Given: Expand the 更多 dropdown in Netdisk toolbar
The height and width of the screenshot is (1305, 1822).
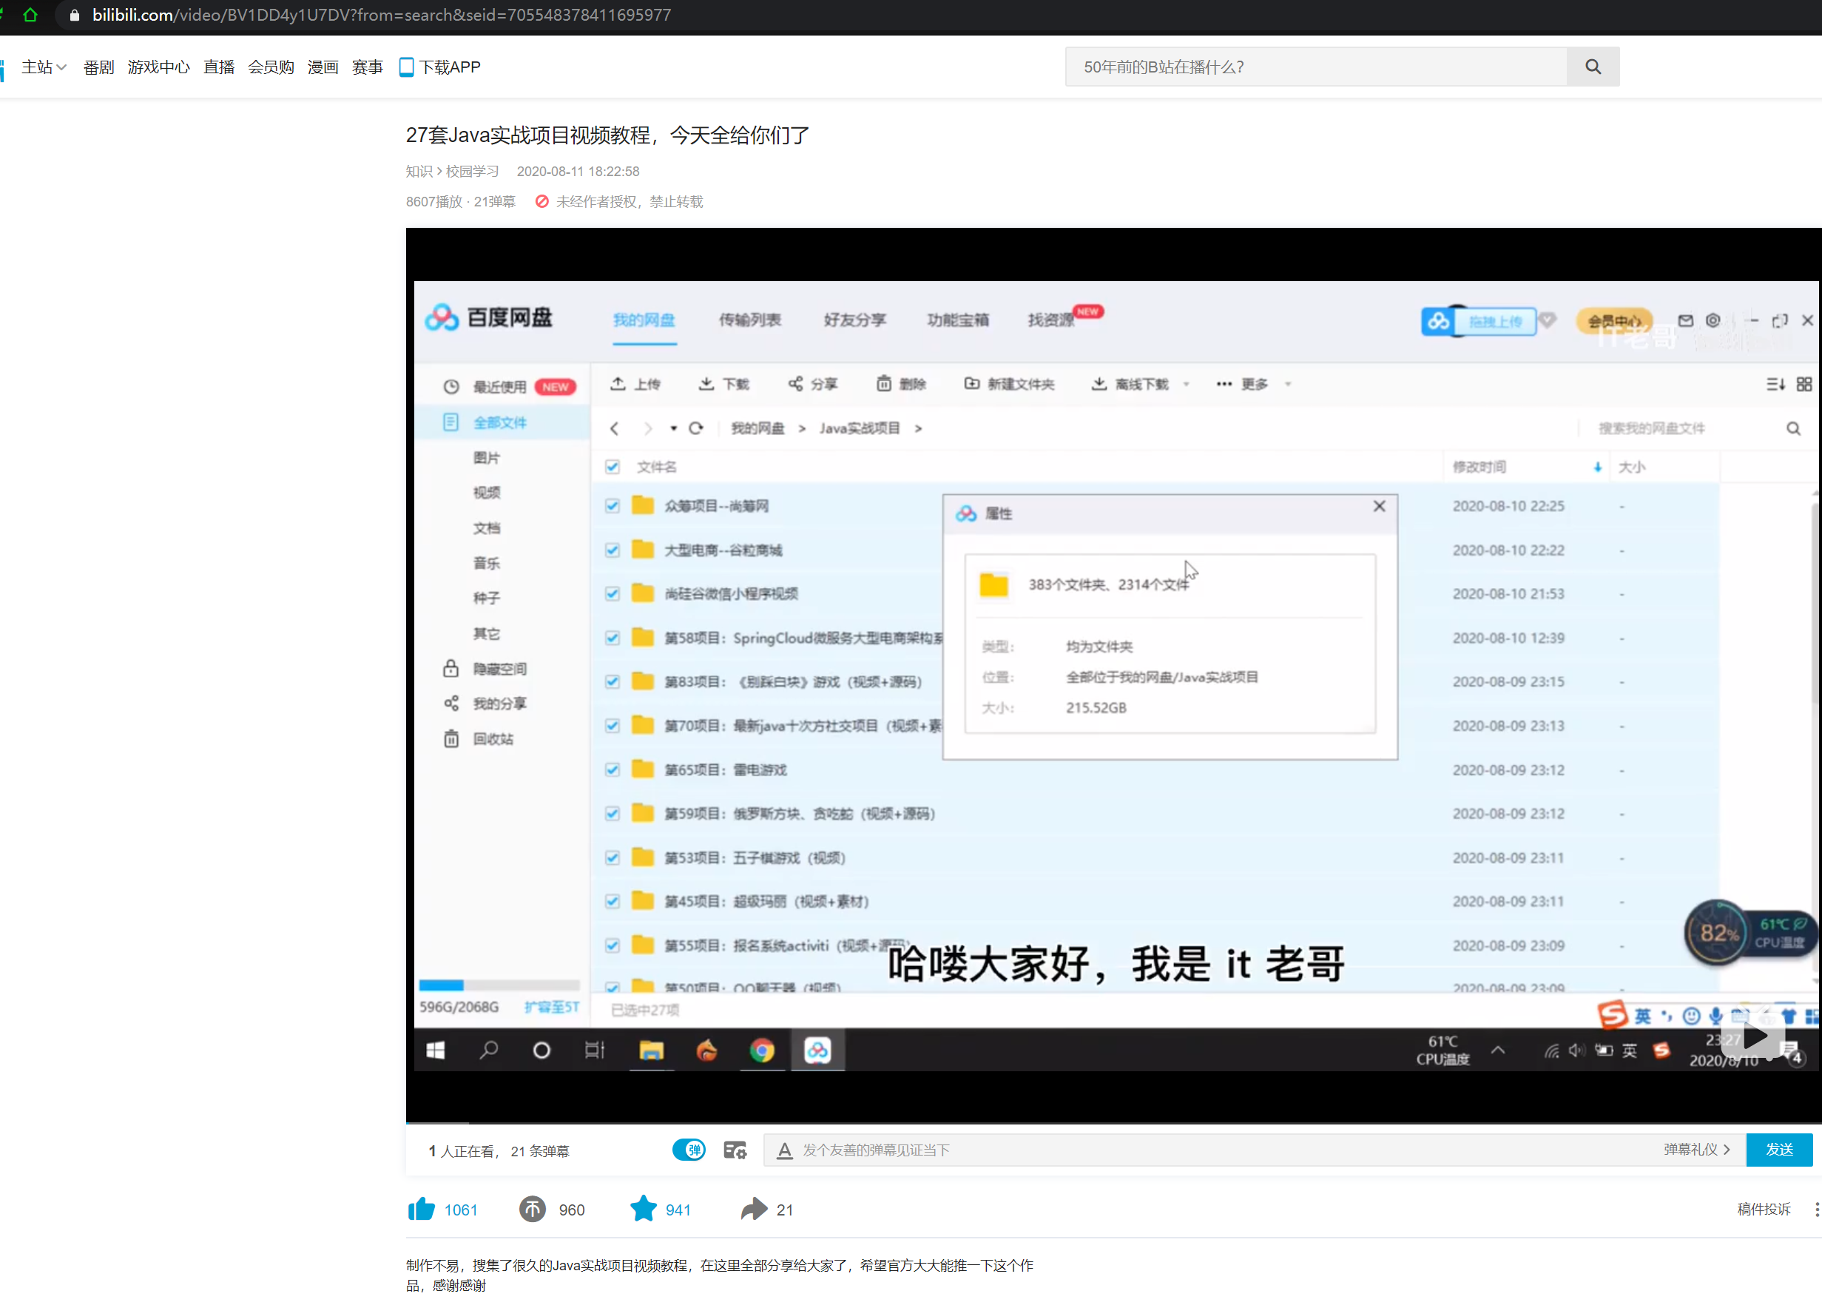Looking at the screenshot, I should 1288,384.
